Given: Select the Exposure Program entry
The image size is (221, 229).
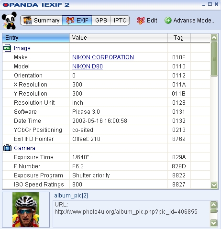Looking at the screenshot, I should [x=38, y=175].
